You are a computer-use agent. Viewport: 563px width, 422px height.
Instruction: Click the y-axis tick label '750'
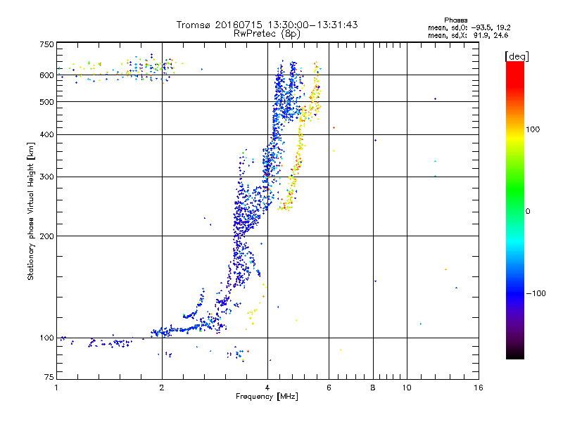[x=46, y=44]
